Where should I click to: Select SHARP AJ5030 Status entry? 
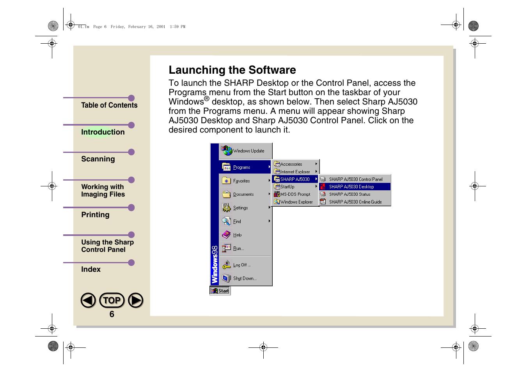click(355, 194)
